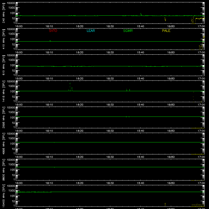The width and height of the screenshot is (209, 209).
Task: Click the 245 MHz green spike at 16:40
Action: click(141, 14)
